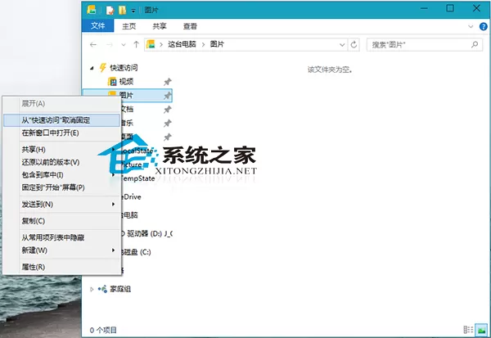Expand the ribbon chevron
Viewport: 491px width, 338px height.
(471, 27)
